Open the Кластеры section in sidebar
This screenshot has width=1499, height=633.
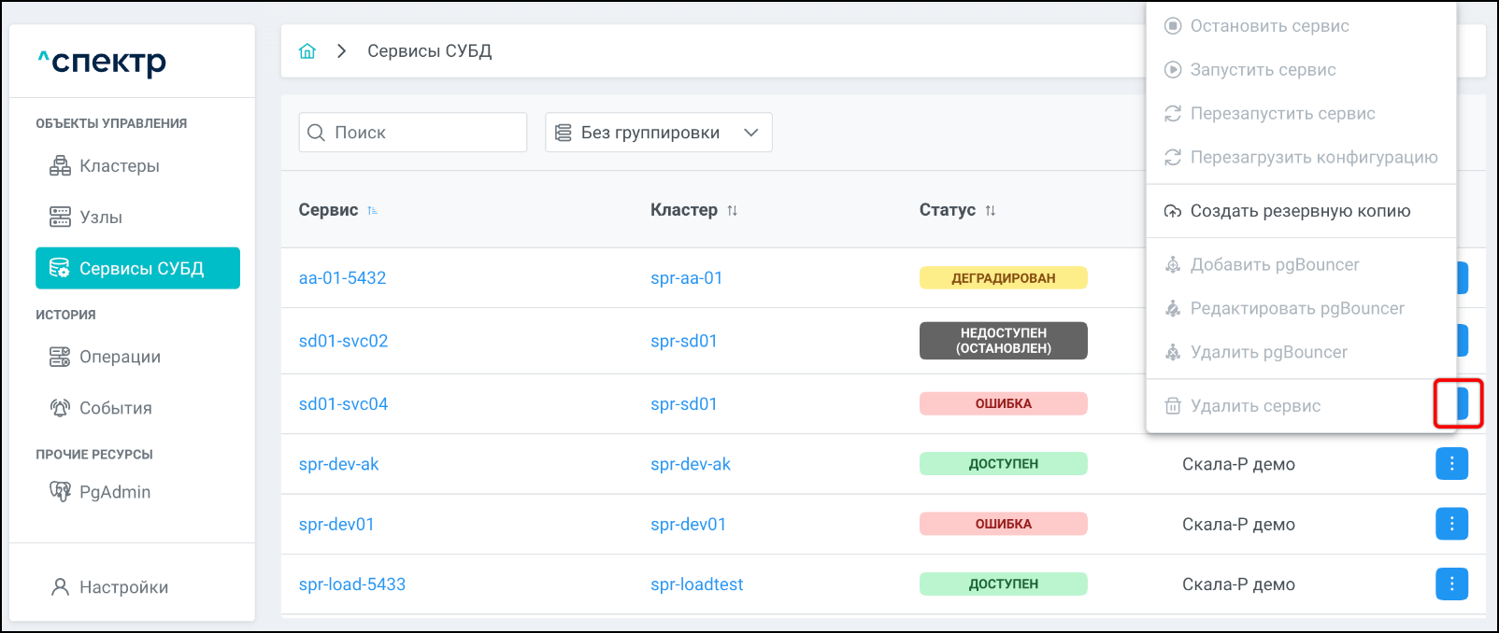point(119,166)
